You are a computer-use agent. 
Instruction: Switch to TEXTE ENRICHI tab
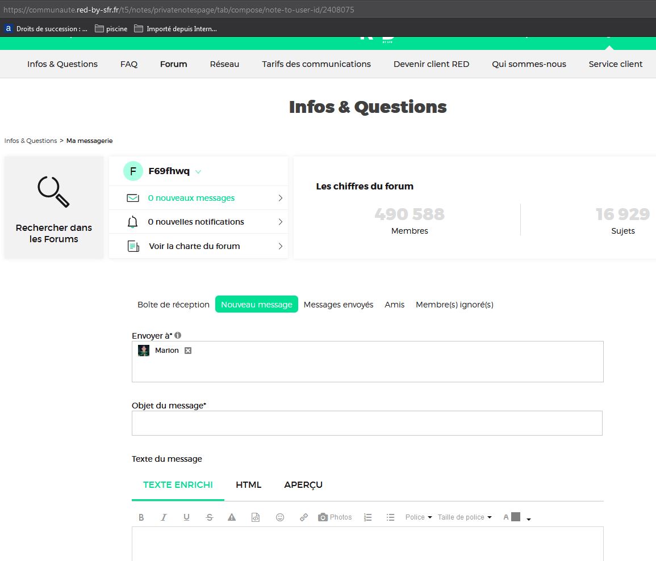coord(178,485)
